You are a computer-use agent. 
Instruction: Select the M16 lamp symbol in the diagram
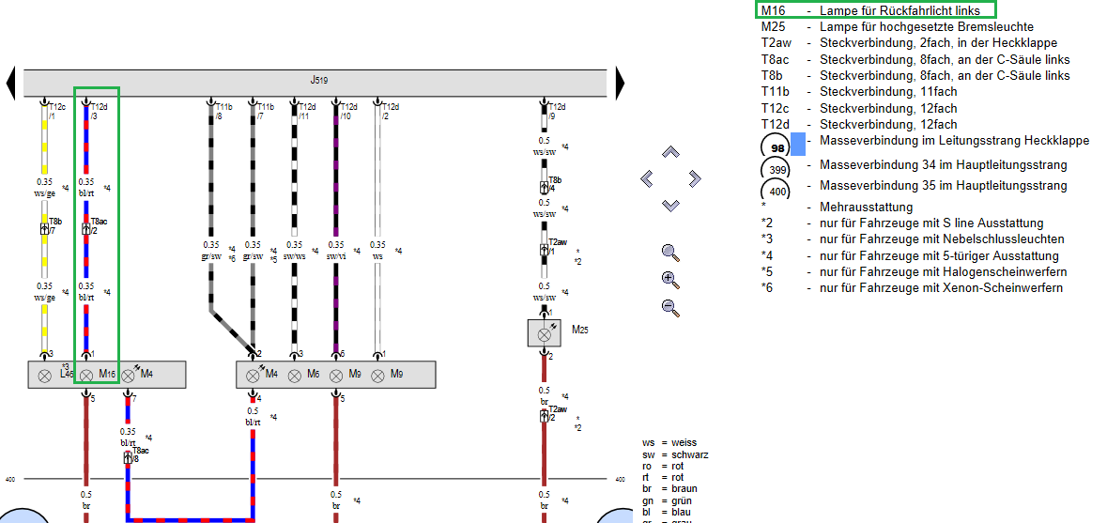click(x=86, y=376)
